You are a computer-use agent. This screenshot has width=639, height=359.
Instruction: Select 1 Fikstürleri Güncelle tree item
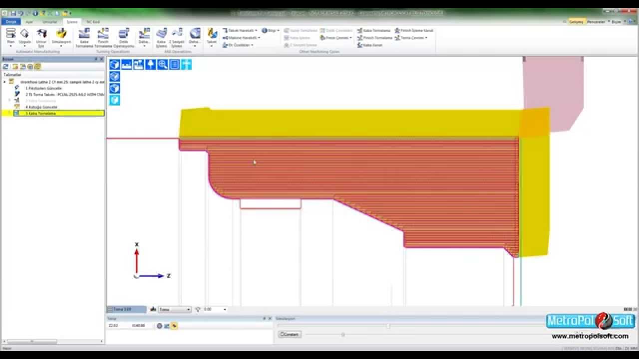point(43,88)
